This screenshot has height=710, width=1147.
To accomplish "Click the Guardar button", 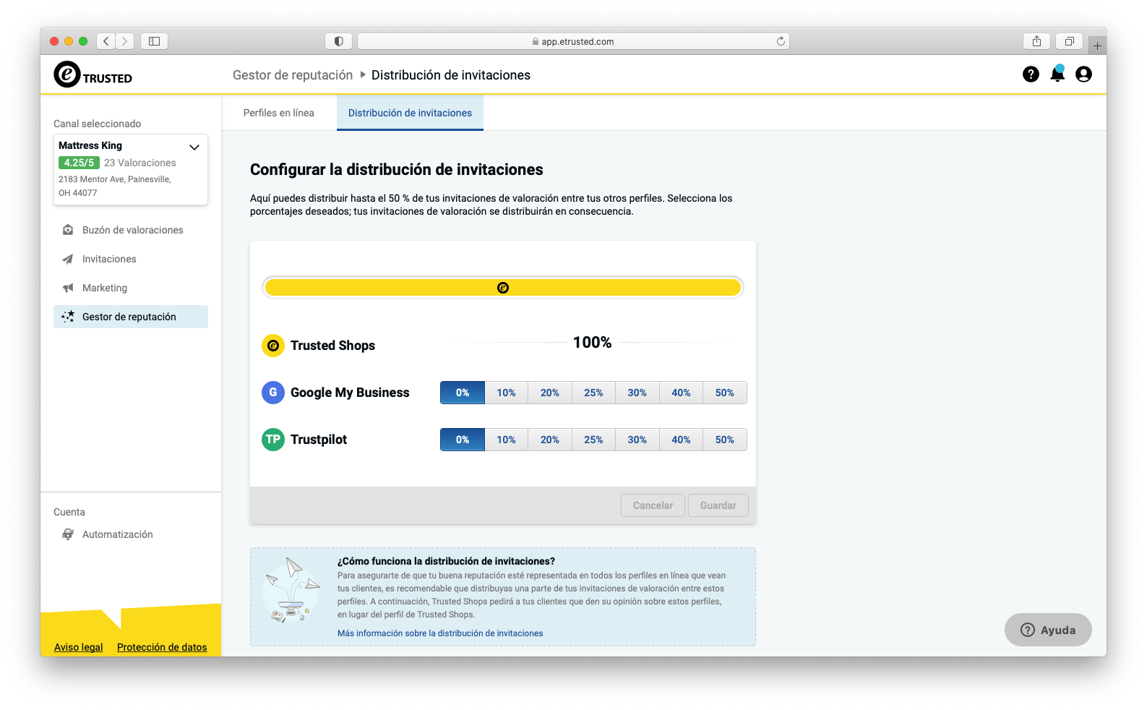I will pos(718,505).
